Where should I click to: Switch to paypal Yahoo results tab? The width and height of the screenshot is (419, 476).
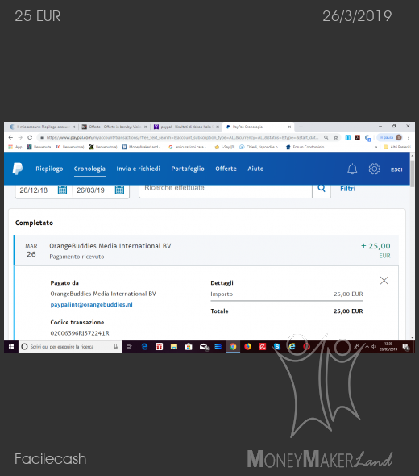[x=186, y=127]
